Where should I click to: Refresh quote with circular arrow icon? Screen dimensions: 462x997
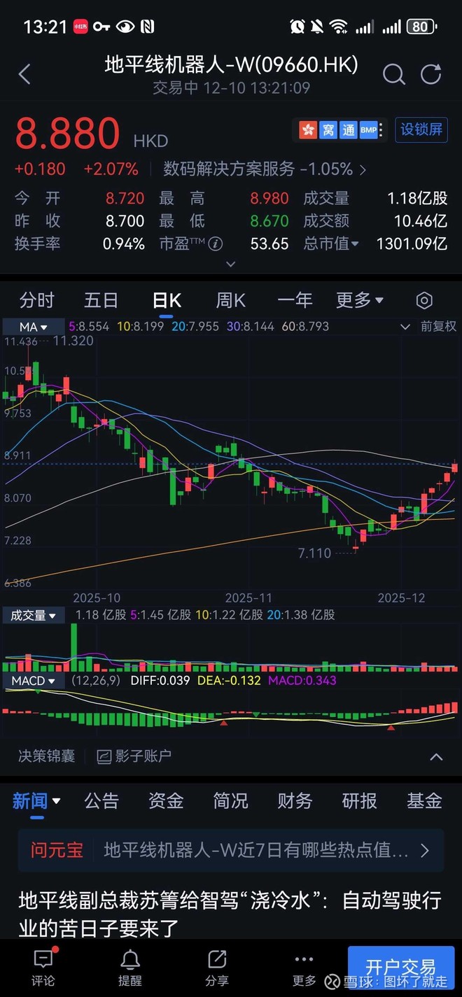pyautogui.click(x=430, y=73)
